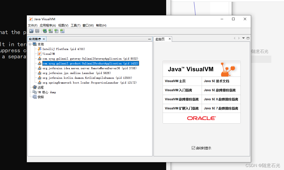Select GulimailProductApplication (pid 1432) row
284x170 pixels.
[90, 63]
